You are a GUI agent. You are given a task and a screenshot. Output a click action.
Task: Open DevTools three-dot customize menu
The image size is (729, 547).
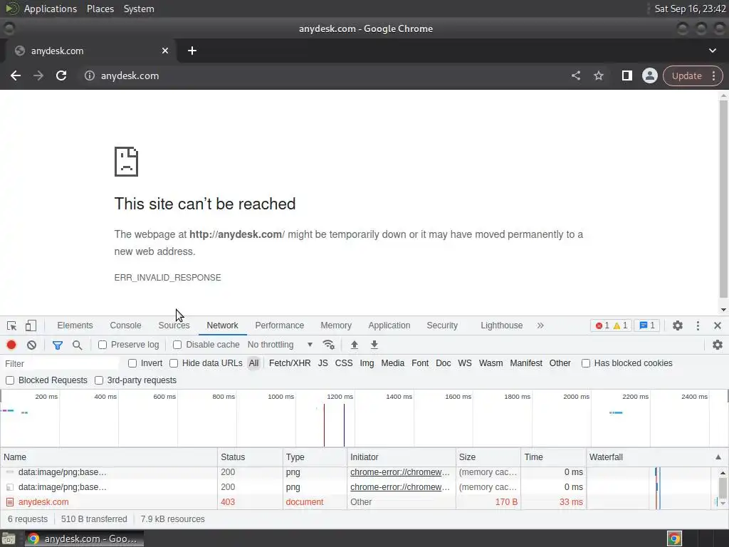tap(698, 325)
